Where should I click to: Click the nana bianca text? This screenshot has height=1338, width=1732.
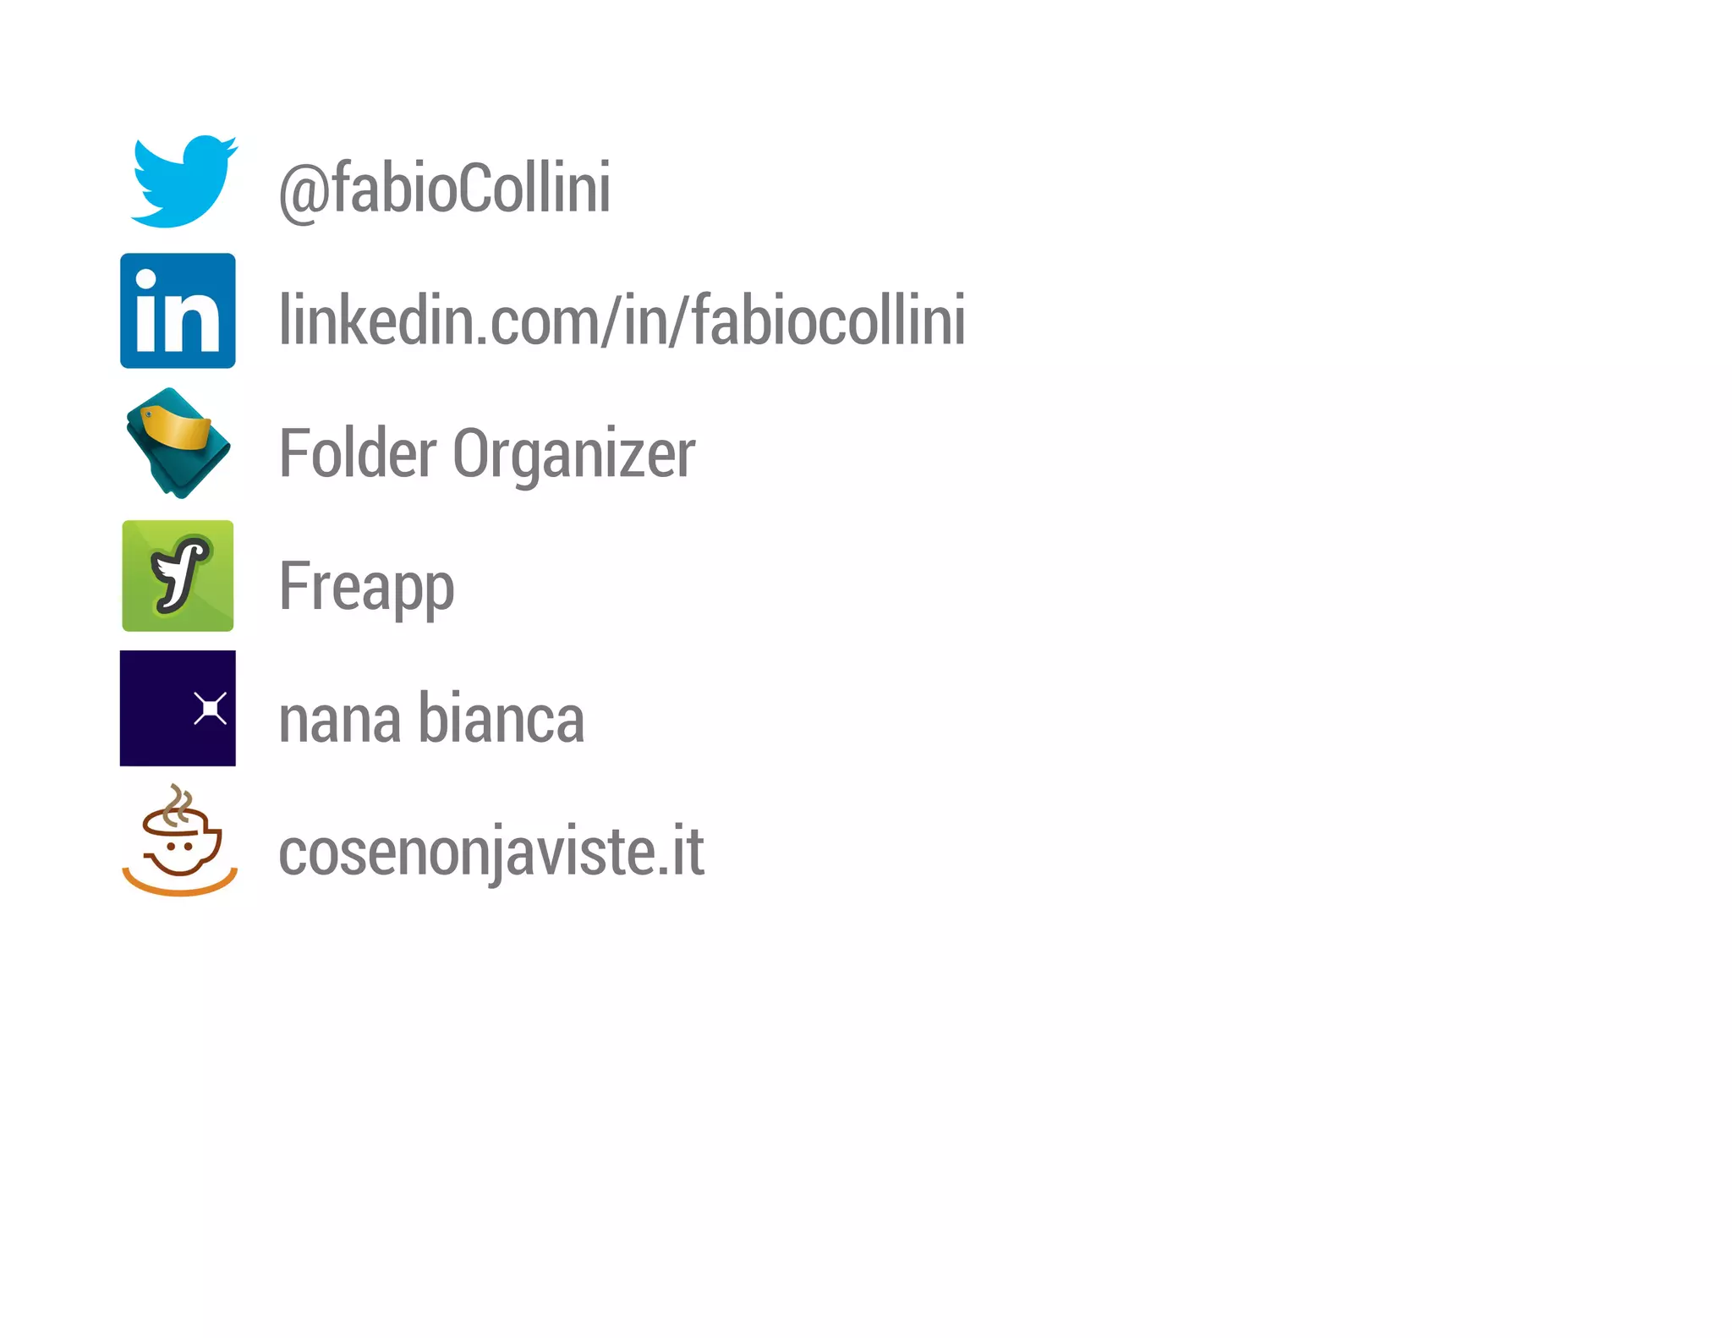point(431,719)
